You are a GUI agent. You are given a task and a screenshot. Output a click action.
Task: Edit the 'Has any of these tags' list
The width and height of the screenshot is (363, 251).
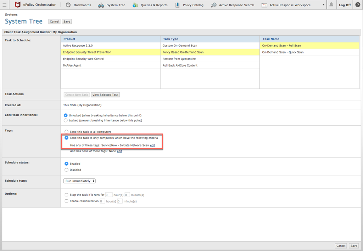point(152,146)
